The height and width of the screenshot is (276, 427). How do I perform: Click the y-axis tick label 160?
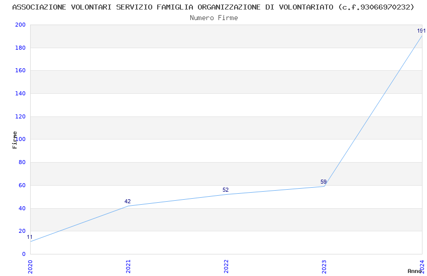pos(20,70)
